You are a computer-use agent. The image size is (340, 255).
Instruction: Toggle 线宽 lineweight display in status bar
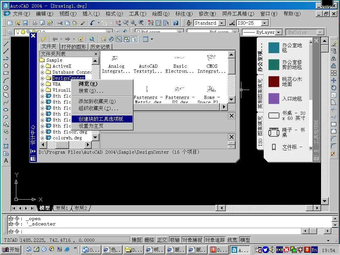point(232,240)
